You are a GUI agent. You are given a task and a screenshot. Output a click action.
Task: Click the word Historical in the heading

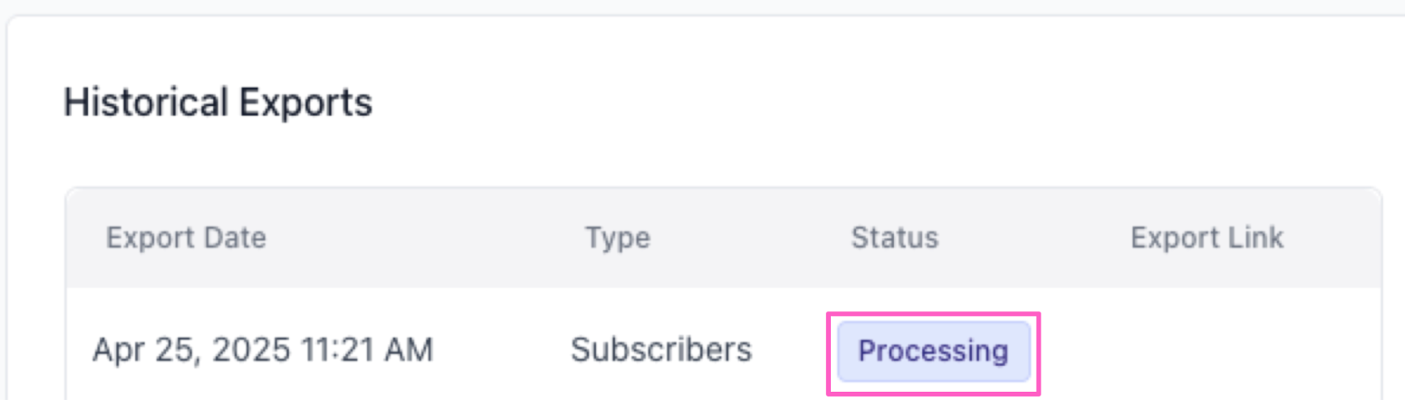(x=146, y=103)
